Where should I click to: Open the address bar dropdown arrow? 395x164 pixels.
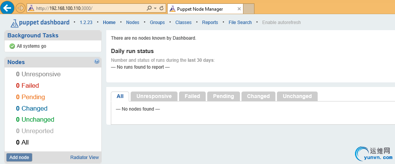click(155, 8)
